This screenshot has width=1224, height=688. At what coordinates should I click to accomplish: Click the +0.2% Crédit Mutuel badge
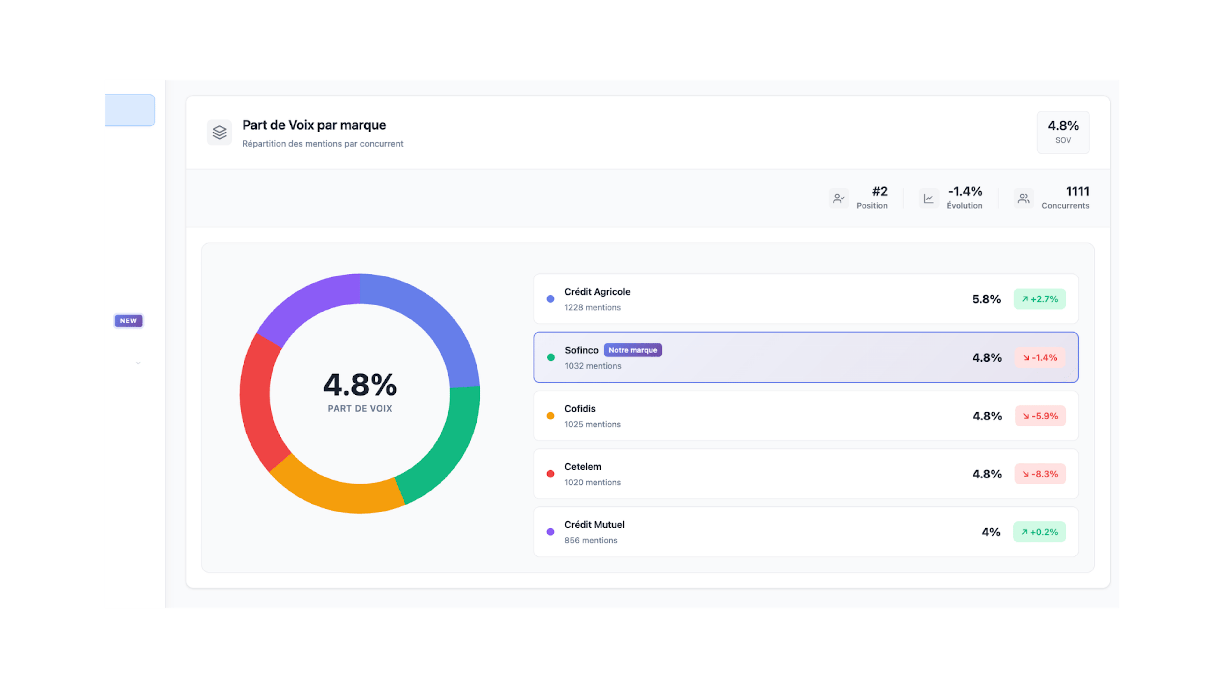point(1039,532)
